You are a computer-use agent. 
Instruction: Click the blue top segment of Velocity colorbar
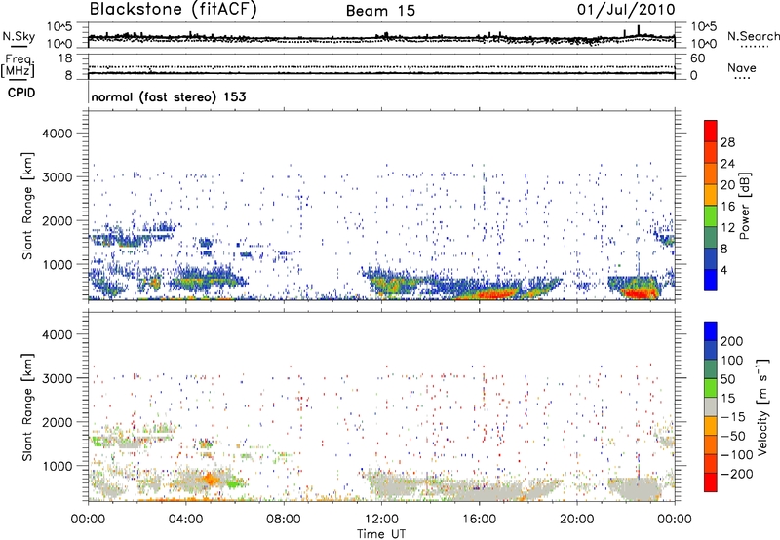coord(711,331)
